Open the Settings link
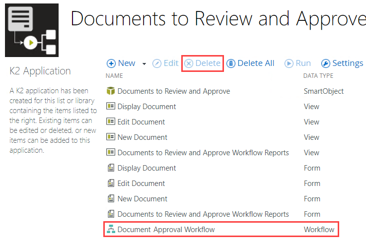Viewport: 366px width, 244px height. pos(348,63)
